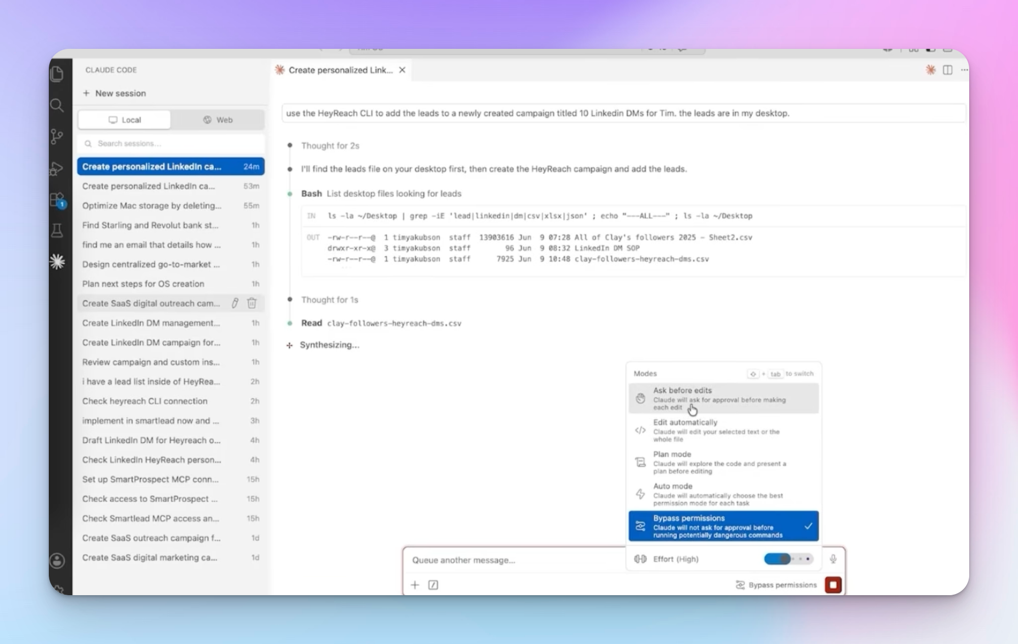Click the microphone dictation icon
Image resolution: width=1018 pixels, height=644 pixels.
(833, 559)
